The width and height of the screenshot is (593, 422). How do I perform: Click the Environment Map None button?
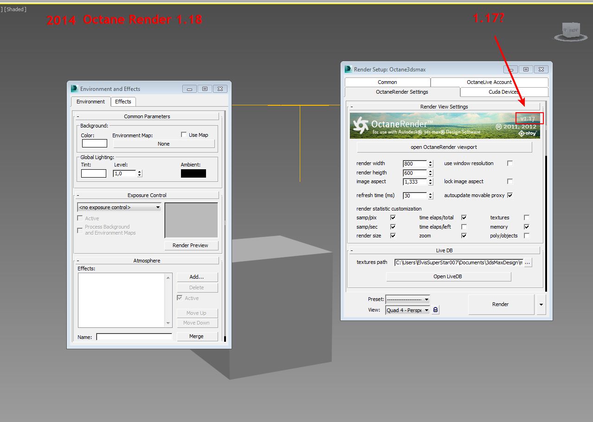[x=164, y=144]
